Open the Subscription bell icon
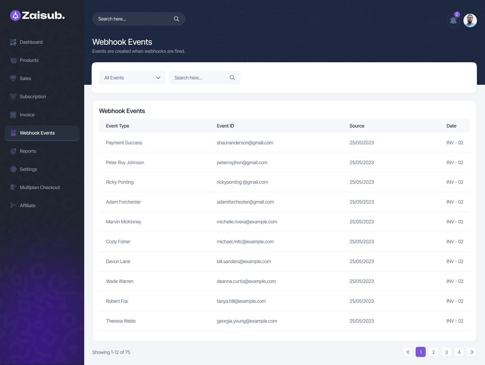The height and width of the screenshot is (365, 485). [13, 97]
